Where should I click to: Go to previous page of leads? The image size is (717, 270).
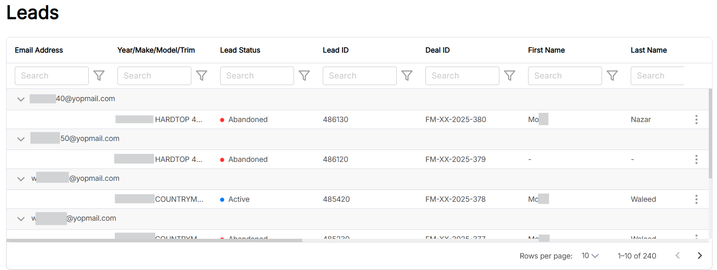coord(678,256)
